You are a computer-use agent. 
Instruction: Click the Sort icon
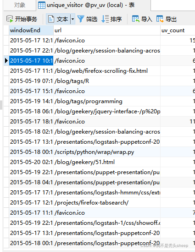[105, 19]
